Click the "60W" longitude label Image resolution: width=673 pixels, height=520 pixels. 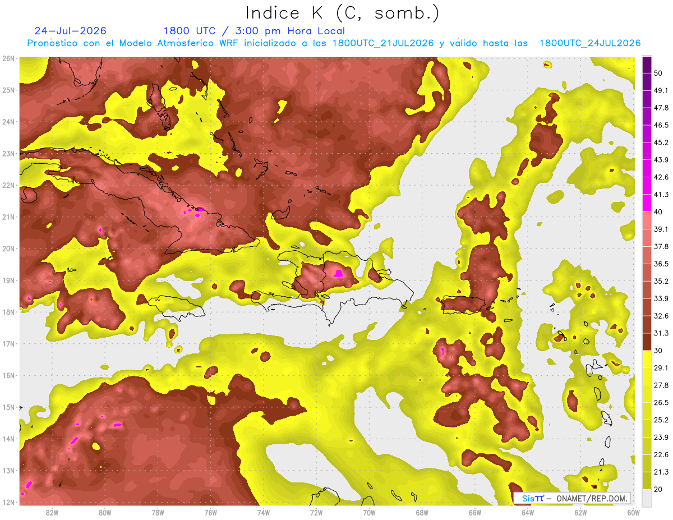[634, 512]
